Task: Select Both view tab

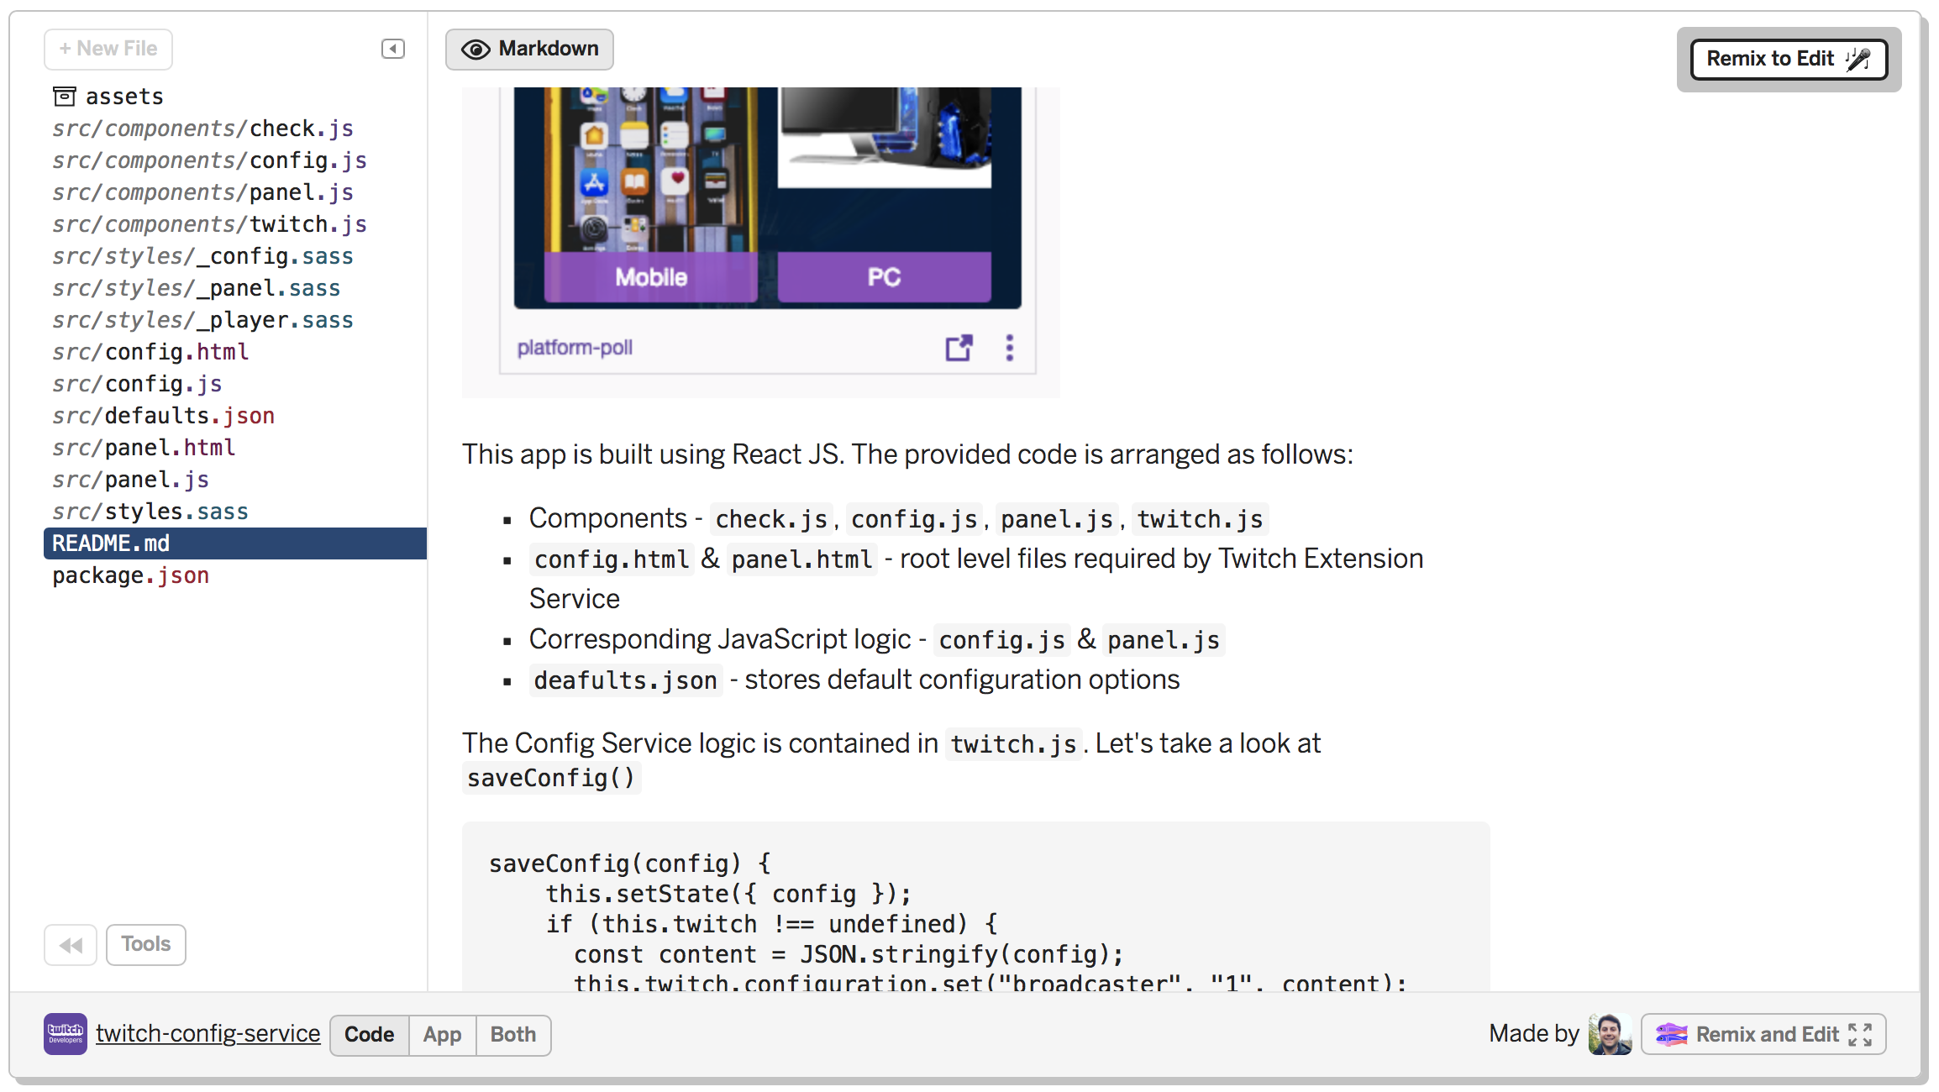Action: tap(512, 1033)
